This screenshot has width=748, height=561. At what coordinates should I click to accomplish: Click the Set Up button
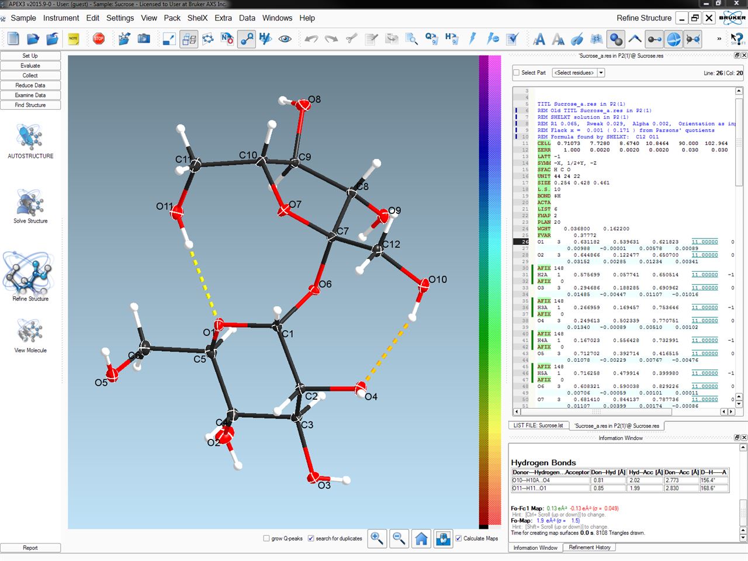pos(30,56)
